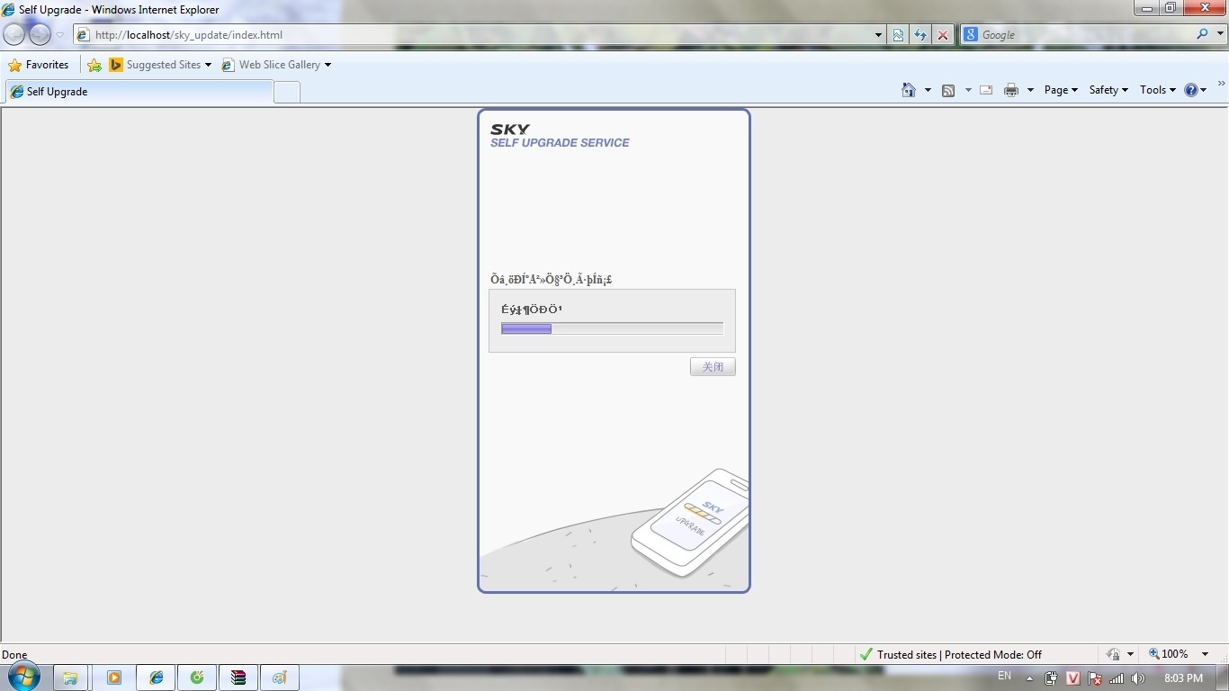Open the volume speaker tray icon

point(1138,678)
